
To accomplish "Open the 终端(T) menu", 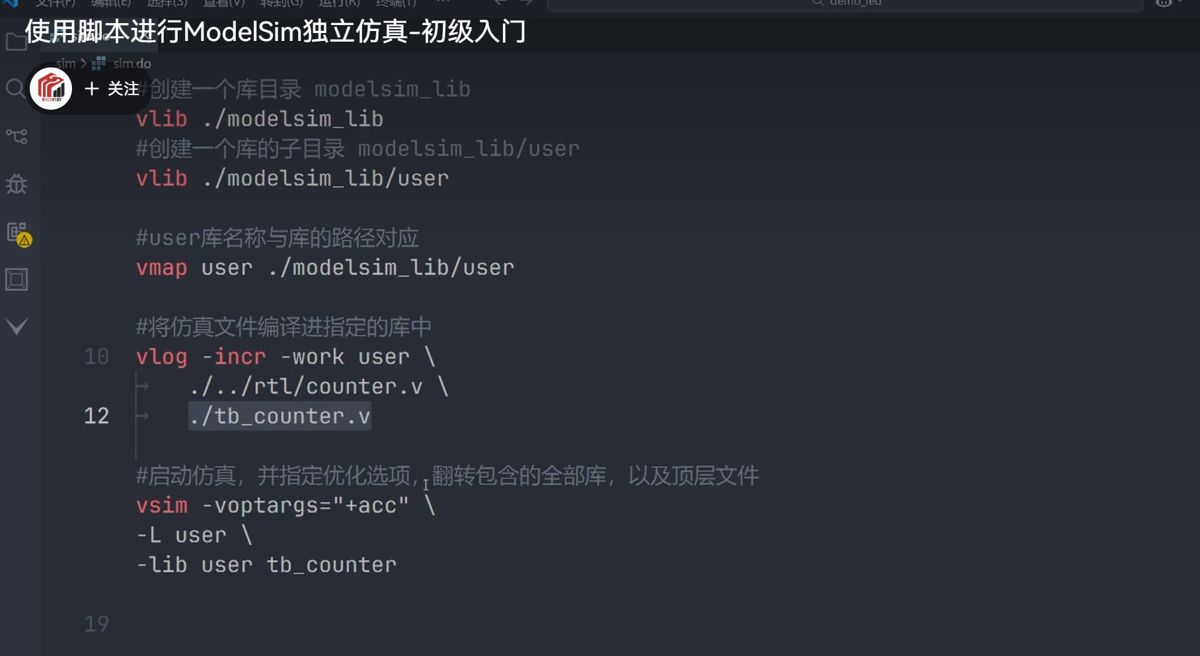I will coord(396,3).
